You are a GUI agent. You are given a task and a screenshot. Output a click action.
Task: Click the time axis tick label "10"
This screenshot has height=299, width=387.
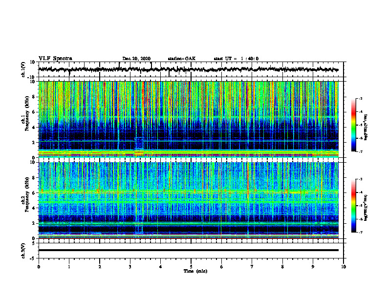344,267
